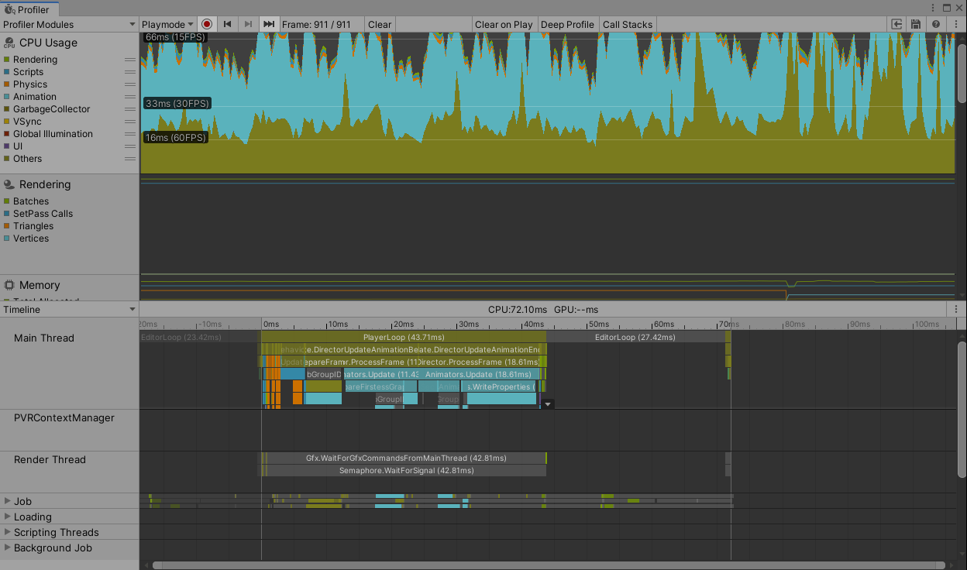Viewport: 967px width, 570px height.
Task: Select the Profiler tab
Action: tap(29, 9)
